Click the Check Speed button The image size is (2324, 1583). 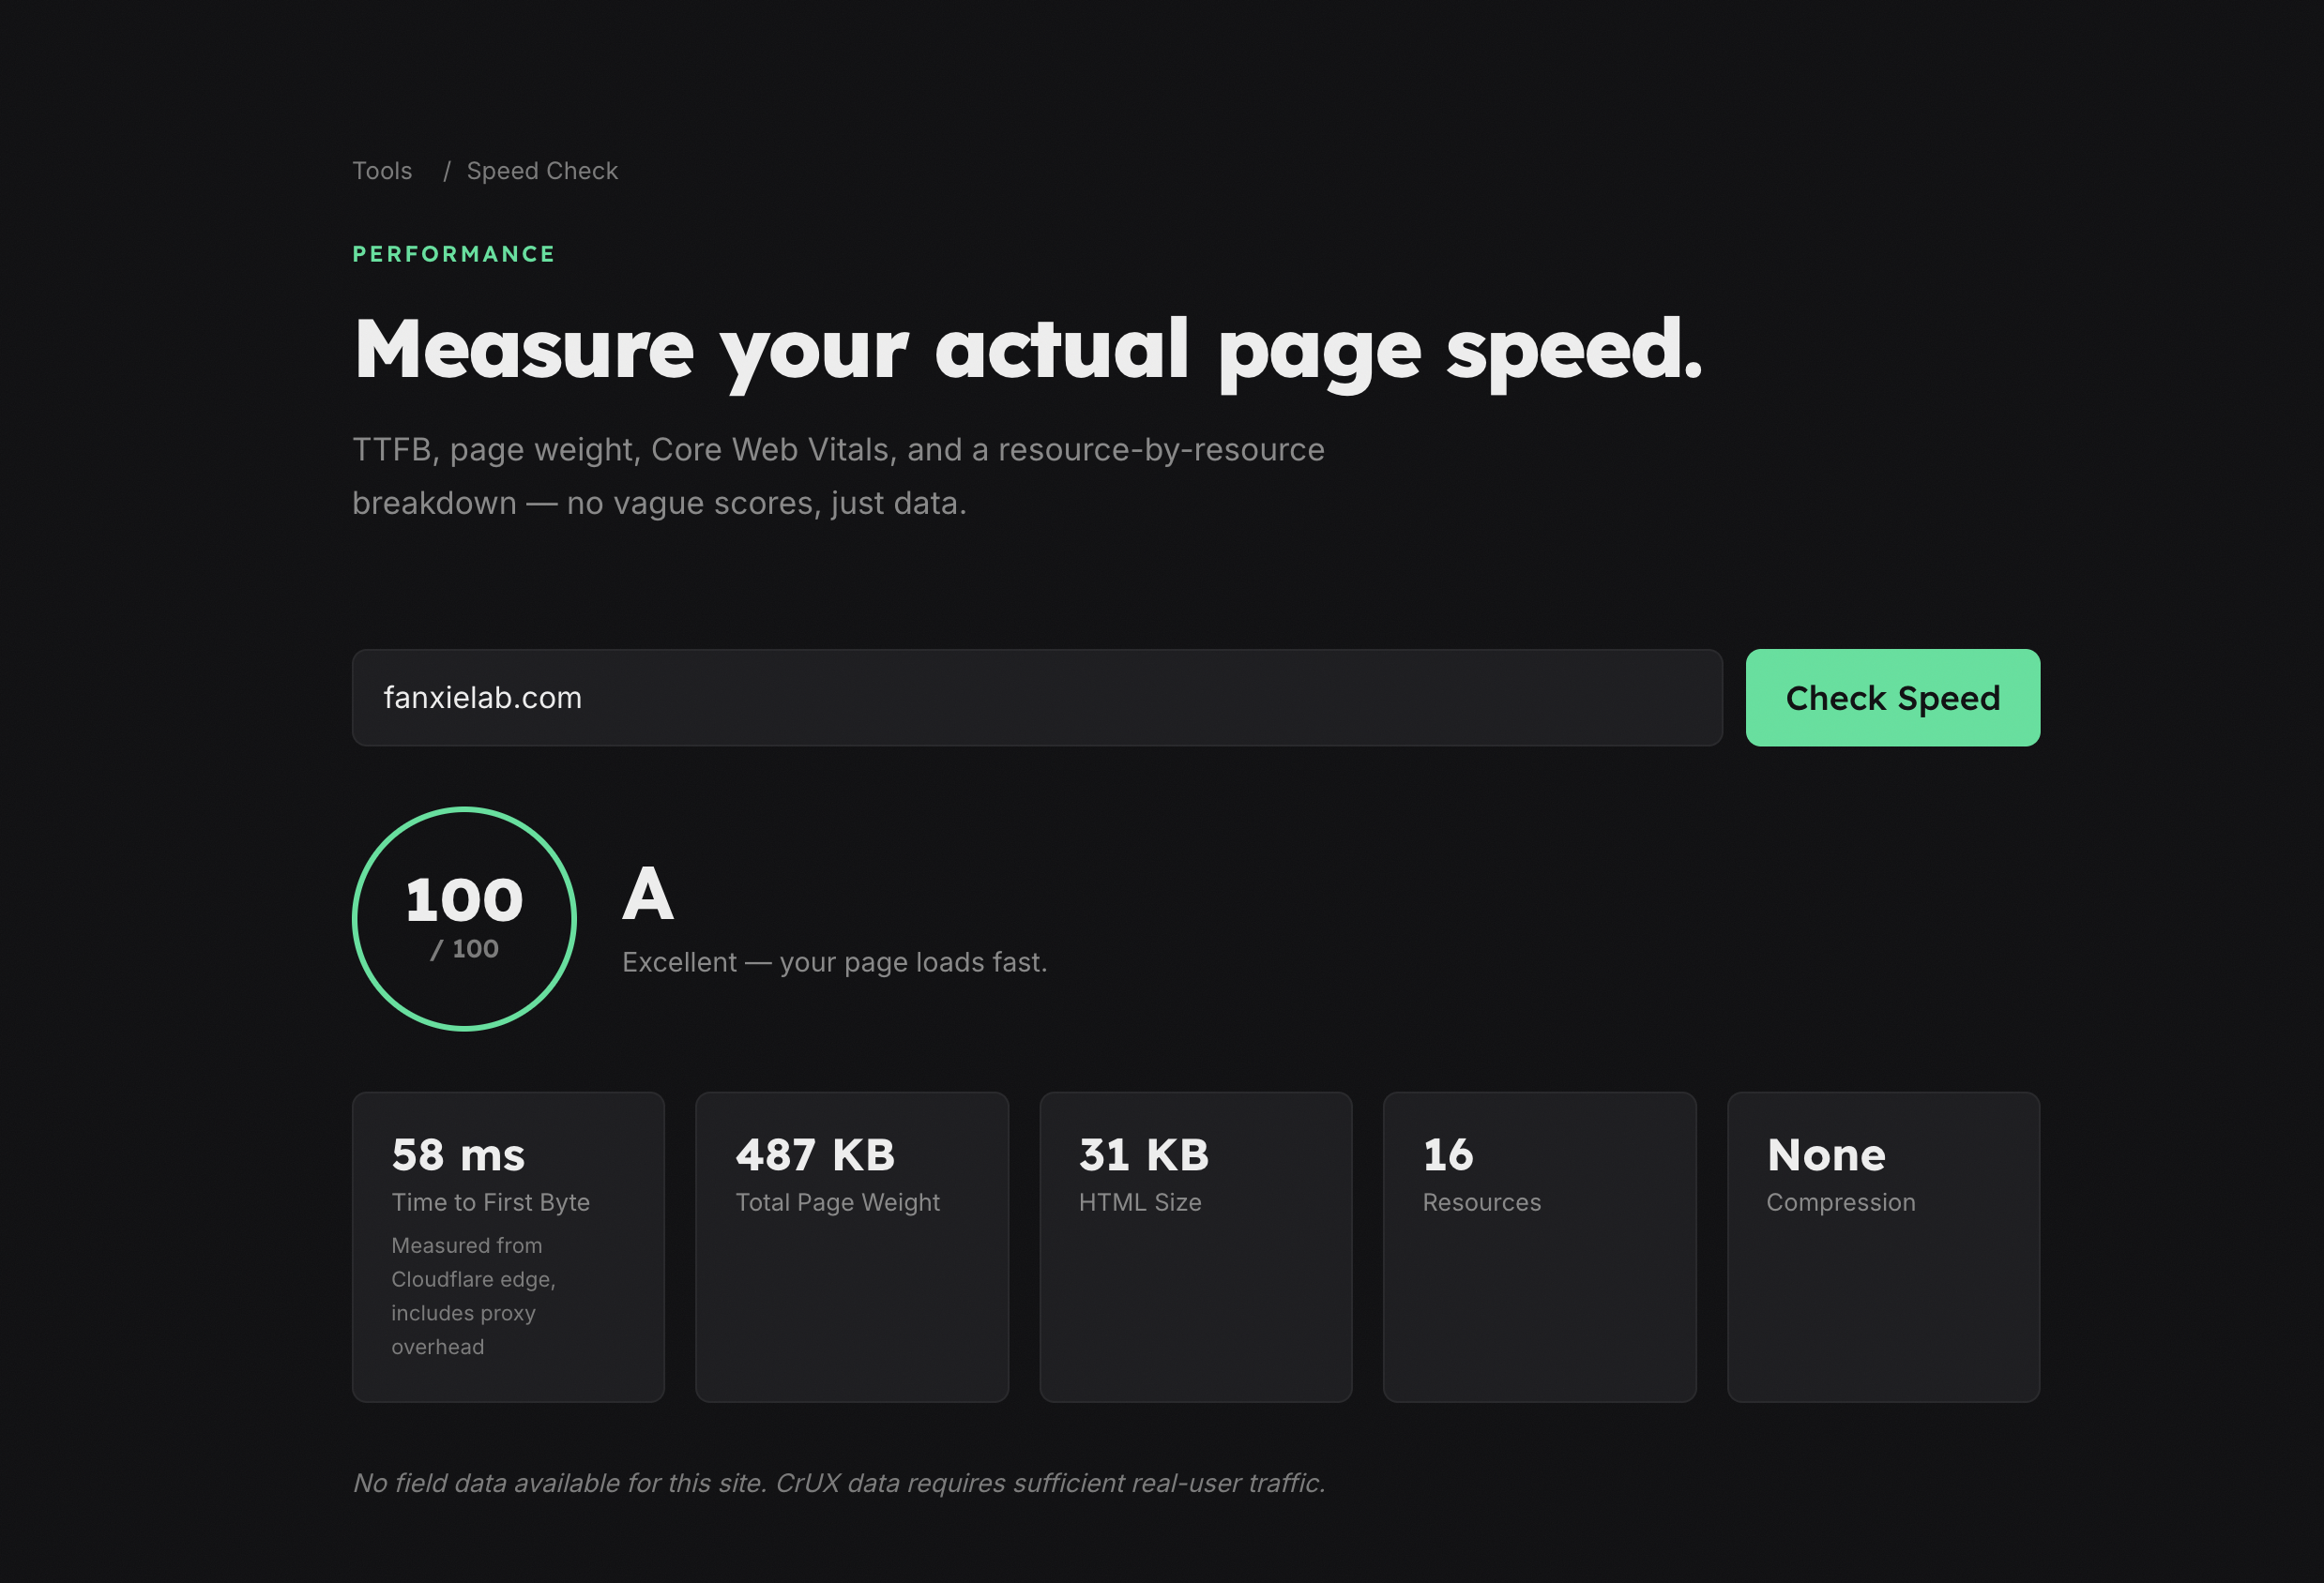[x=1891, y=697]
